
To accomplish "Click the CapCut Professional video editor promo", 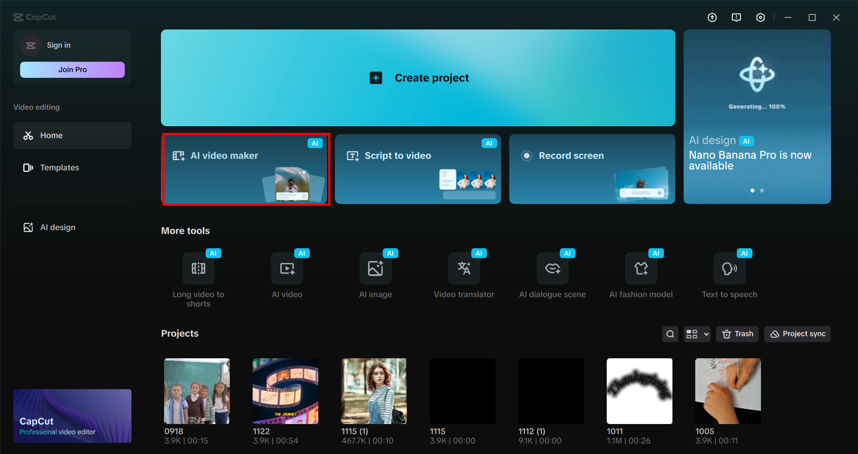I will click(72, 416).
